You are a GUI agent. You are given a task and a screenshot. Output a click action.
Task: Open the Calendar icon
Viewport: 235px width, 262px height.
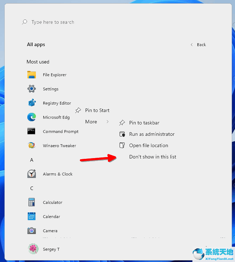tap(32, 216)
